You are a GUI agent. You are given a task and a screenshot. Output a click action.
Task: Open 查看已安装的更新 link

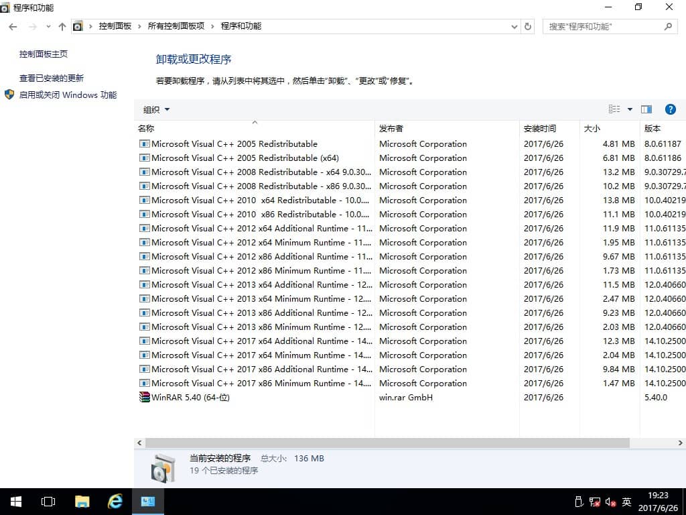click(51, 78)
